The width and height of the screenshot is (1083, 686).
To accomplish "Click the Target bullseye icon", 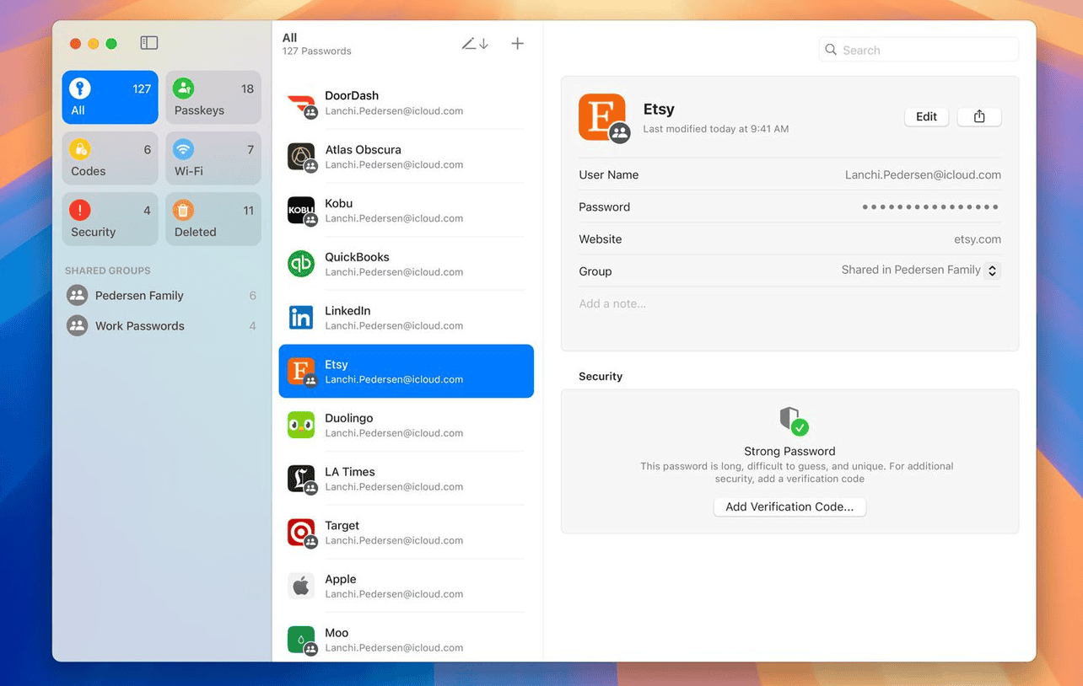I will 301,533.
